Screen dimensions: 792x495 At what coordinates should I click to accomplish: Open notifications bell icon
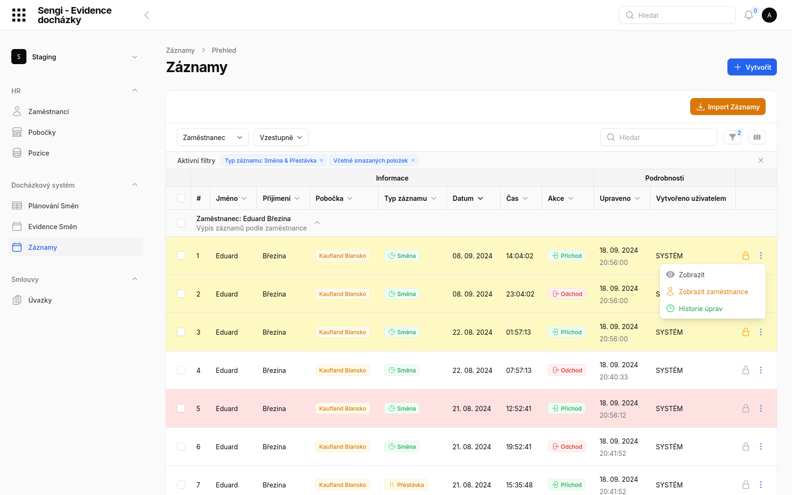click(x=749, y=15)
